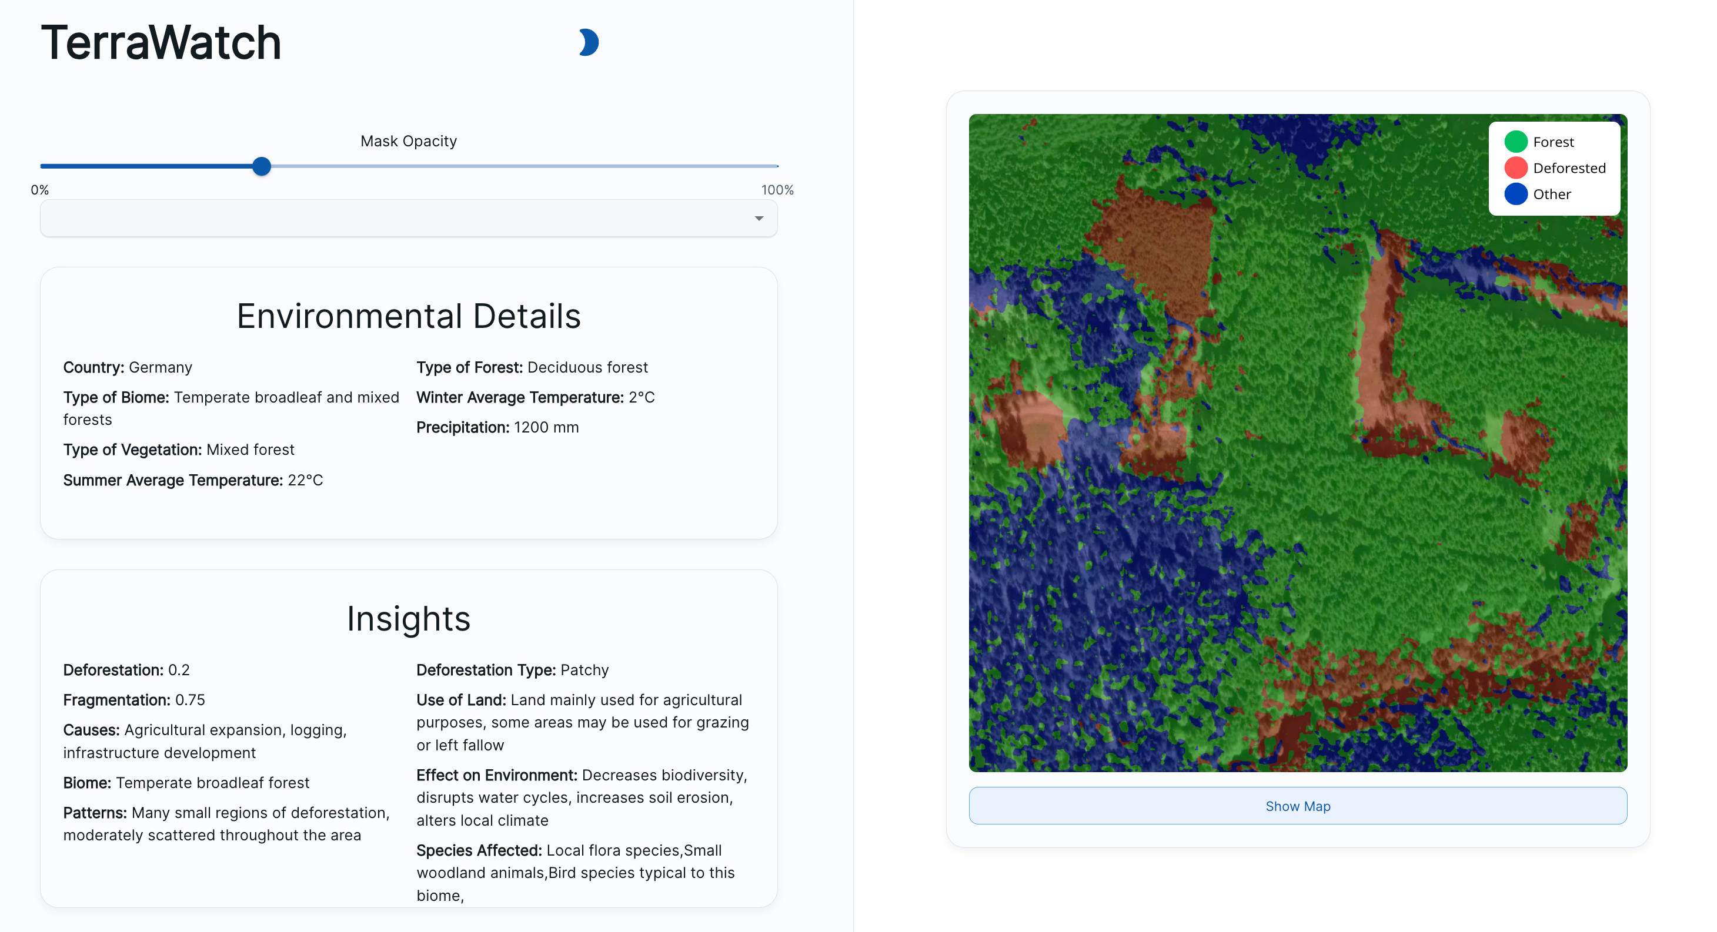Click the green Forest legend dot
Viewport: 1717px width, 932px height.
1515,142
